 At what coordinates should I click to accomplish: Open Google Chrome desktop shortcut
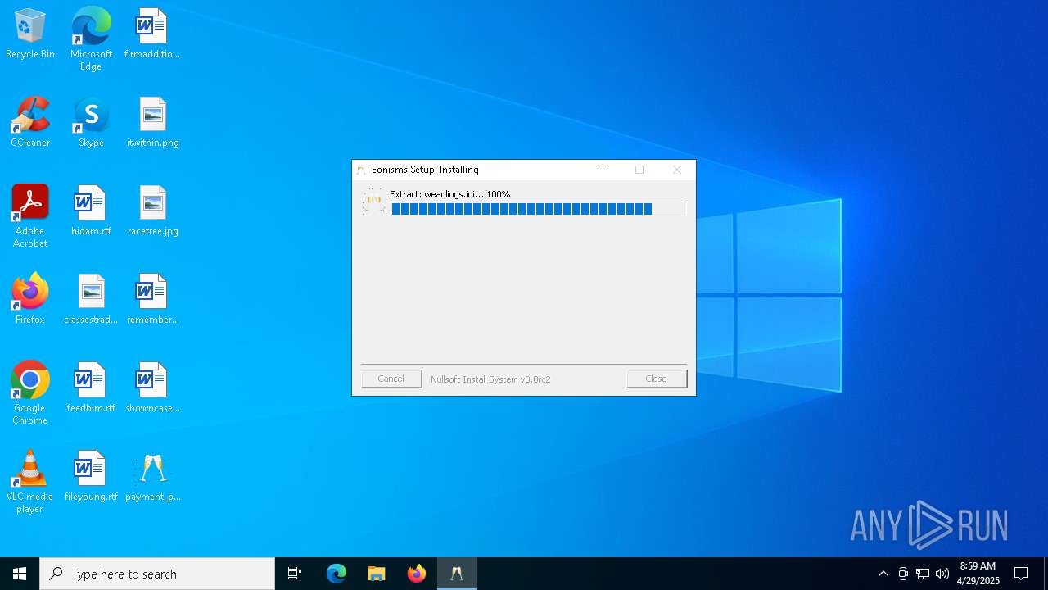coord(30,393)
